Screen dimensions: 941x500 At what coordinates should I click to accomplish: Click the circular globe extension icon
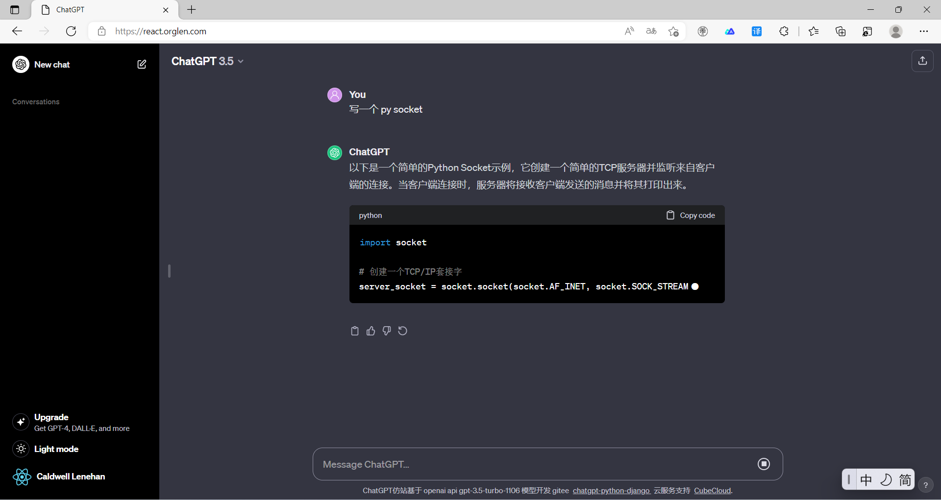[x=703, y=31]
